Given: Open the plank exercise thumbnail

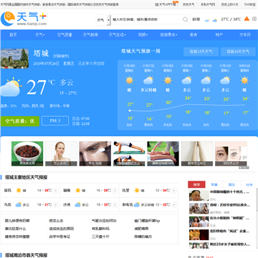Looking at the screenshot, I should tap(129, 153).
